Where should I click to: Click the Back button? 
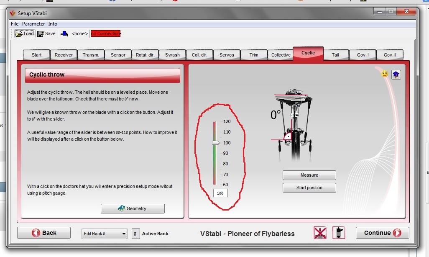[x=44, y=233]
